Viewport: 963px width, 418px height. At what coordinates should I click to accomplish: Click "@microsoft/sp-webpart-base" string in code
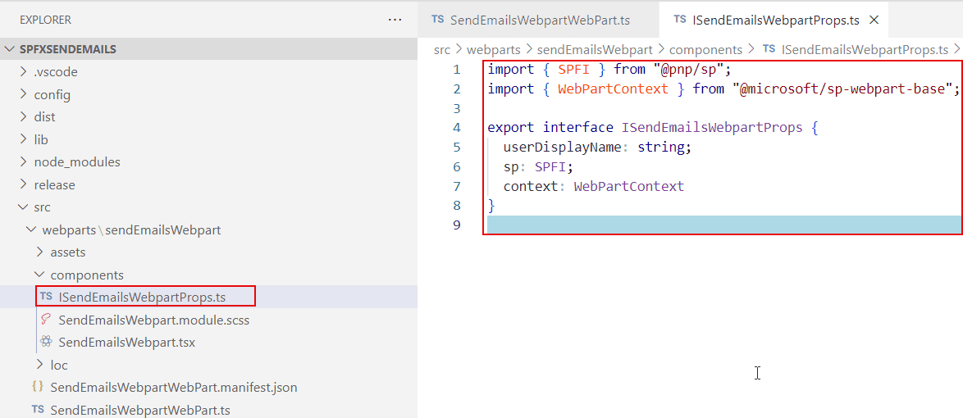click(x=842, y=89)
